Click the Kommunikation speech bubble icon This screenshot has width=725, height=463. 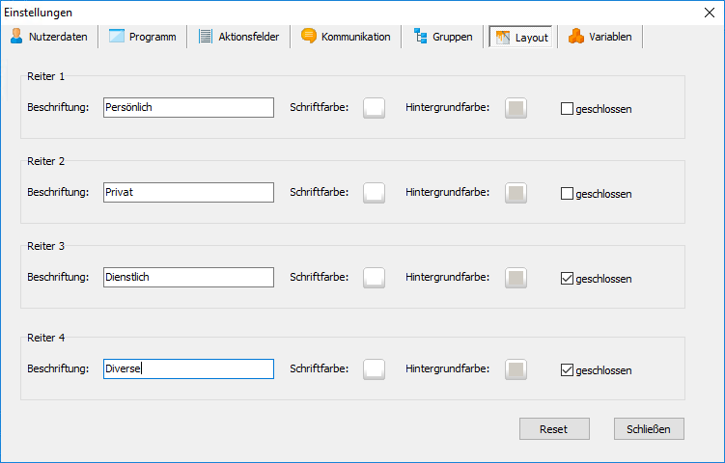309,37
